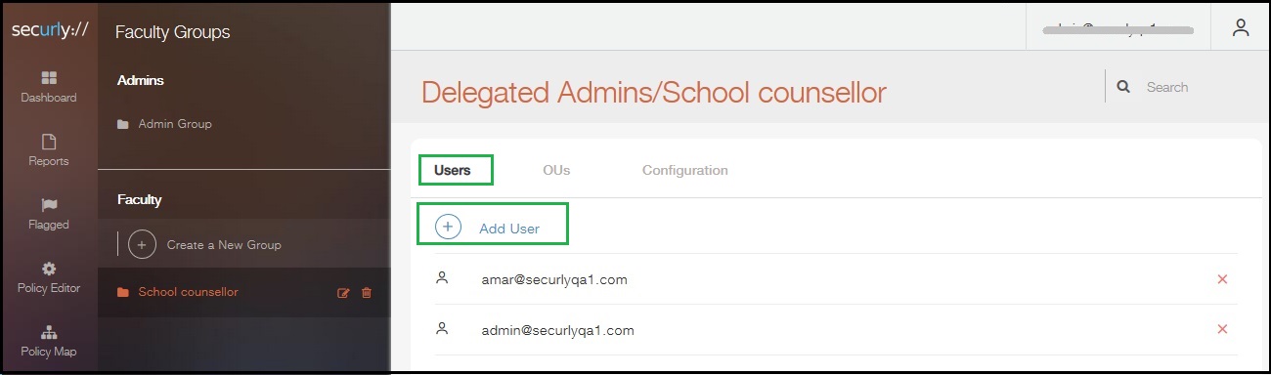Delete School counsellor group via trash icon

[x=367, y=293]
